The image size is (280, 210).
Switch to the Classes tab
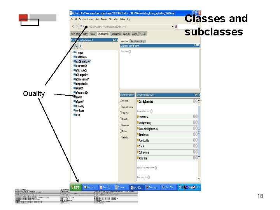[93, 34]
